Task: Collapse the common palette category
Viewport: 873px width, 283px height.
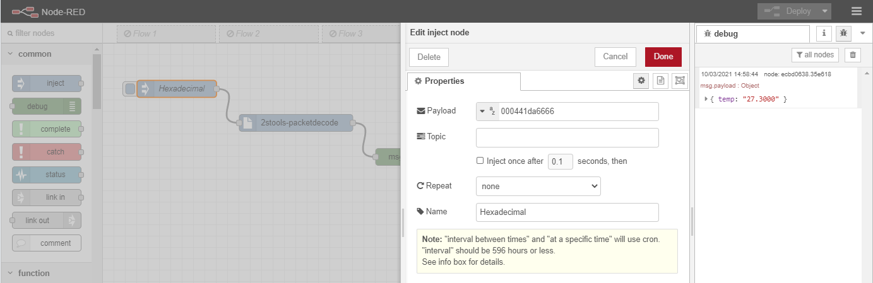Action: pos(46,54)
